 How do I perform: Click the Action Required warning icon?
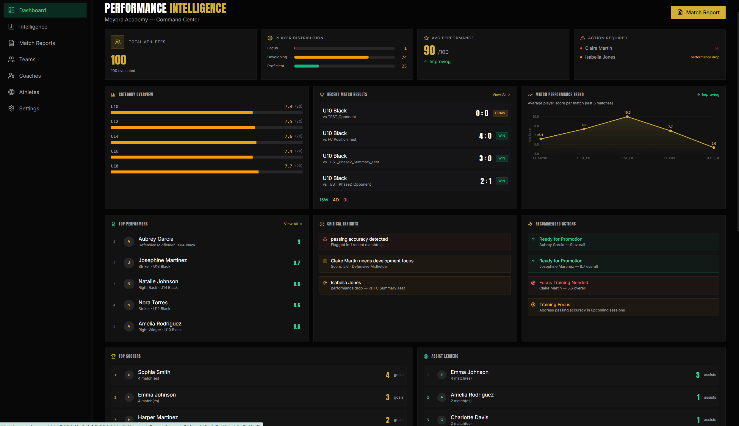coord(583,38)
